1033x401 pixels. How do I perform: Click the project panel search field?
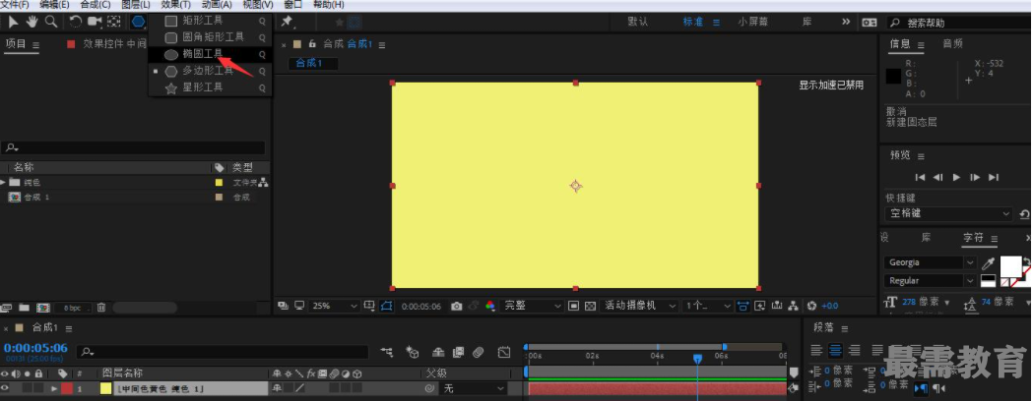134,147
